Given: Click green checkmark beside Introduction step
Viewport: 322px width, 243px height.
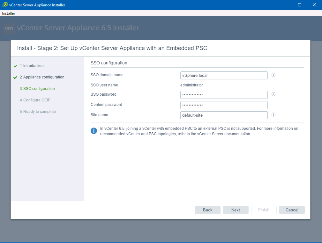Looking at the screenshot, I should pyautogui.click(x=15, y=66).
